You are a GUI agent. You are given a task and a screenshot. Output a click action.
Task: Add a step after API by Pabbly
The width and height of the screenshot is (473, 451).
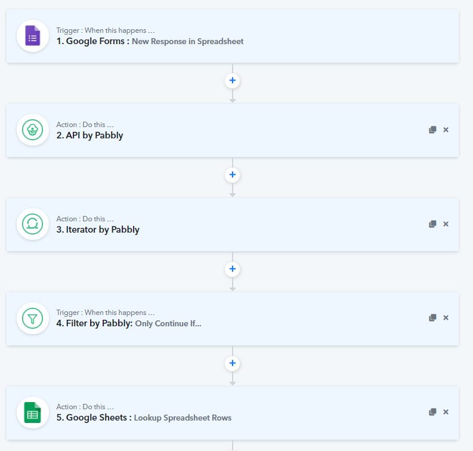232,175
